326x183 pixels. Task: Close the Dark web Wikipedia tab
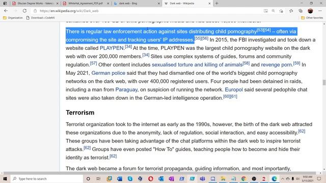click(209, 4)
